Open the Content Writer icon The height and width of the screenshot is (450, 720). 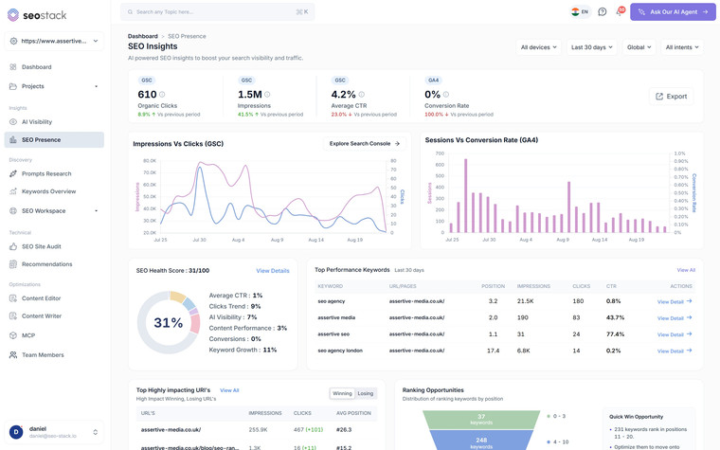point(13,316)
